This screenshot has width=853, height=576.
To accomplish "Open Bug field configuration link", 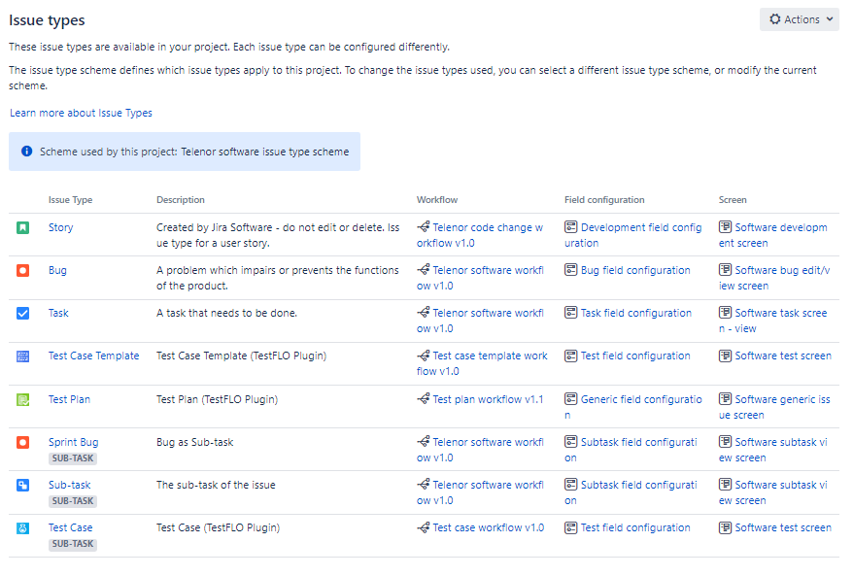I will (x=635, y=270).
